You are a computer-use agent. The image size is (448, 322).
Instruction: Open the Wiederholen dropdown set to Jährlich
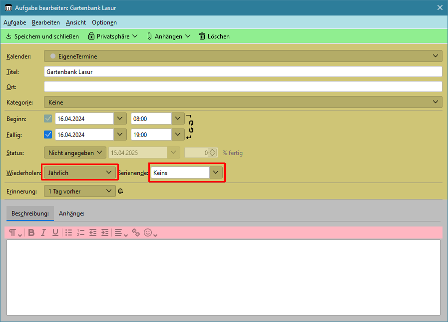pos(80,172)
